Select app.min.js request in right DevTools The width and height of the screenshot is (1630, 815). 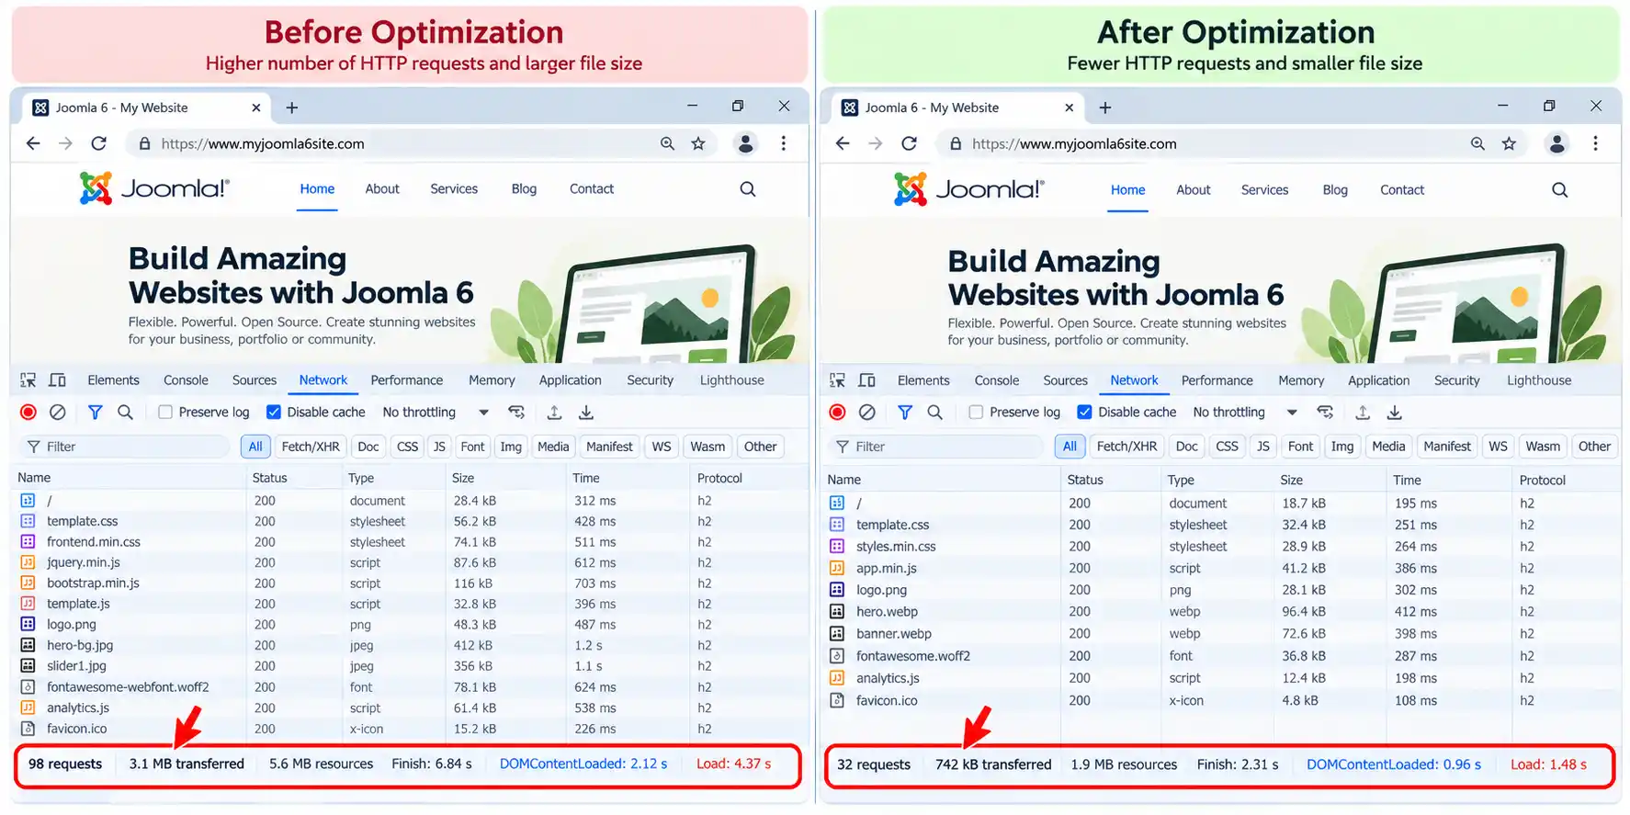click(x=1221, y=568)
